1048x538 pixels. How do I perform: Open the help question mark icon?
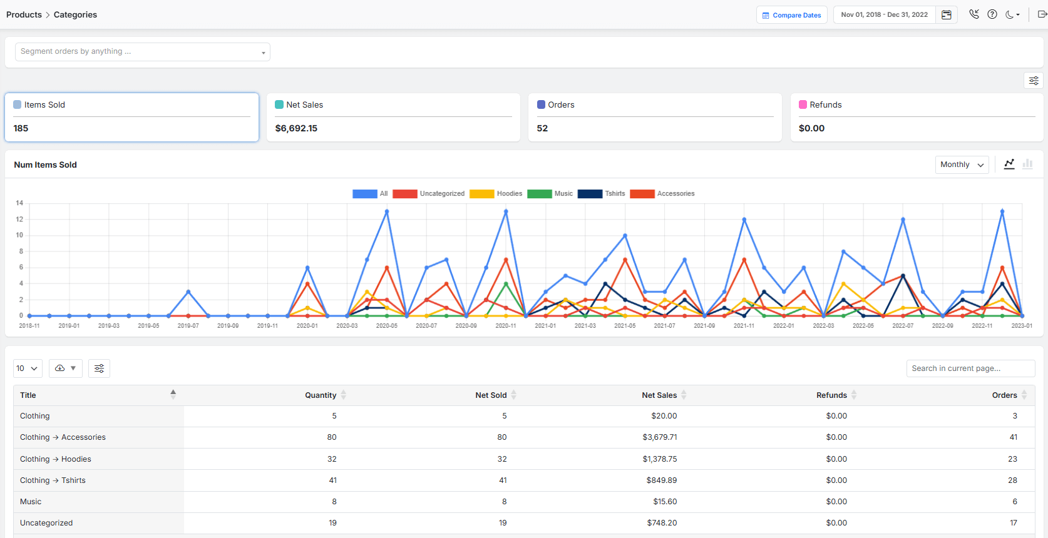click(x=992, y=14)
